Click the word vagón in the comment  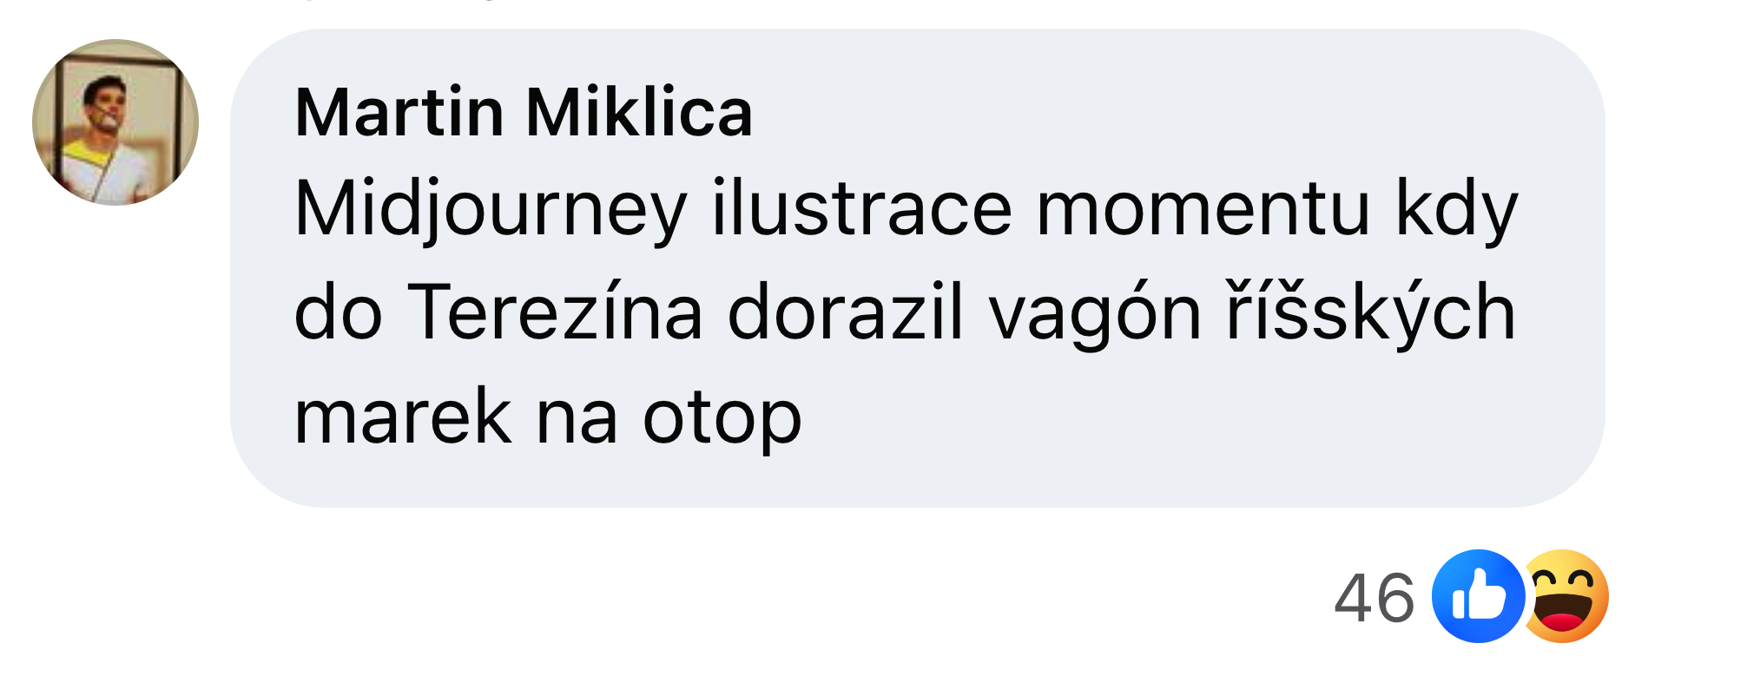[1095, 315]
